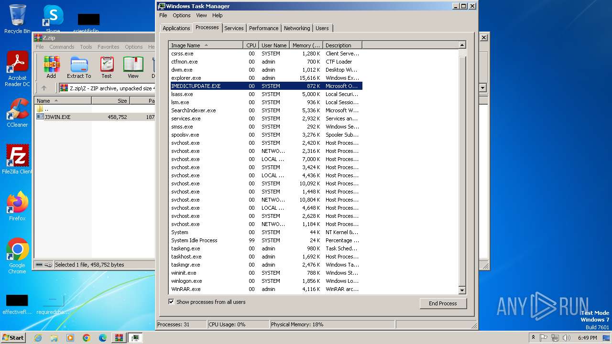Open Task Manager File menu
612x344 pixels.
pos(163,15)
